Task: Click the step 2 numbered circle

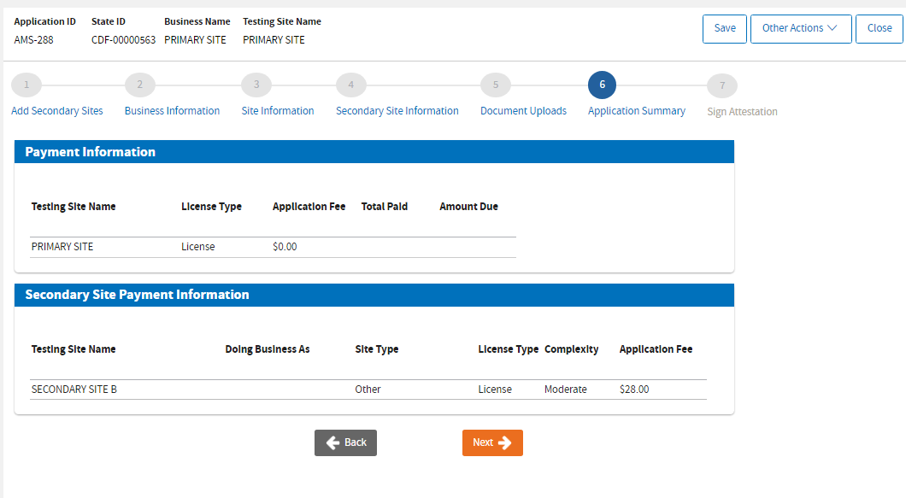Action: click(x=140, y=85)
